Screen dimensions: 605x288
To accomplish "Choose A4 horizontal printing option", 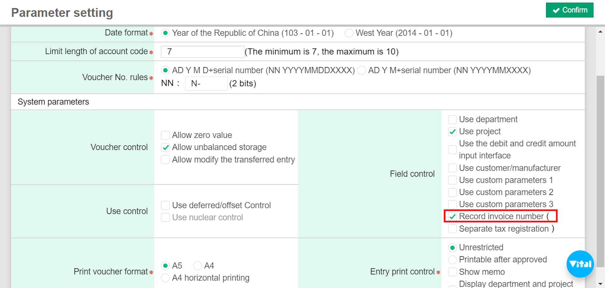I will tap(165, 278).
